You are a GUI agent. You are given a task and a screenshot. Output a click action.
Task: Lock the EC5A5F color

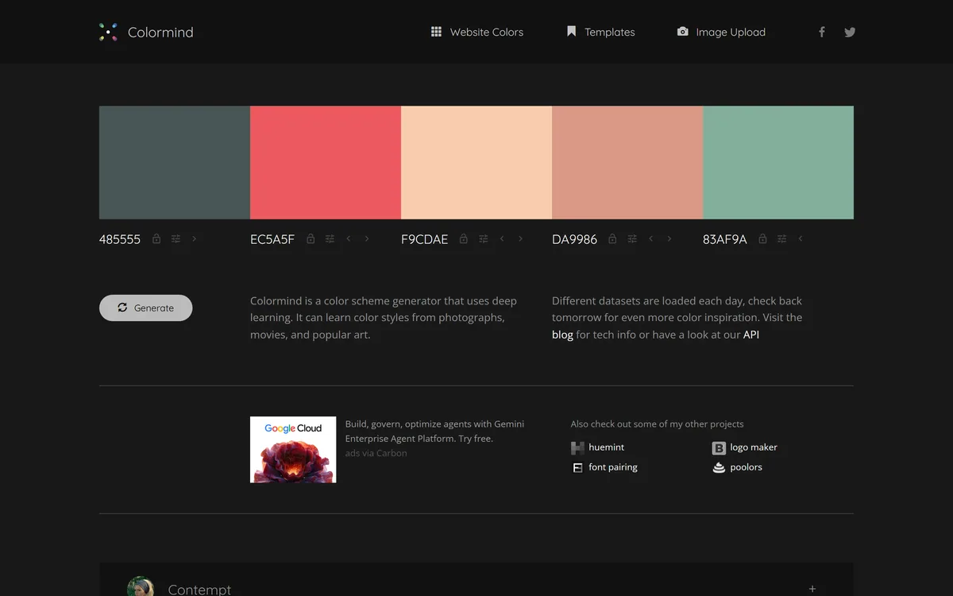click(x=311, y=238)
